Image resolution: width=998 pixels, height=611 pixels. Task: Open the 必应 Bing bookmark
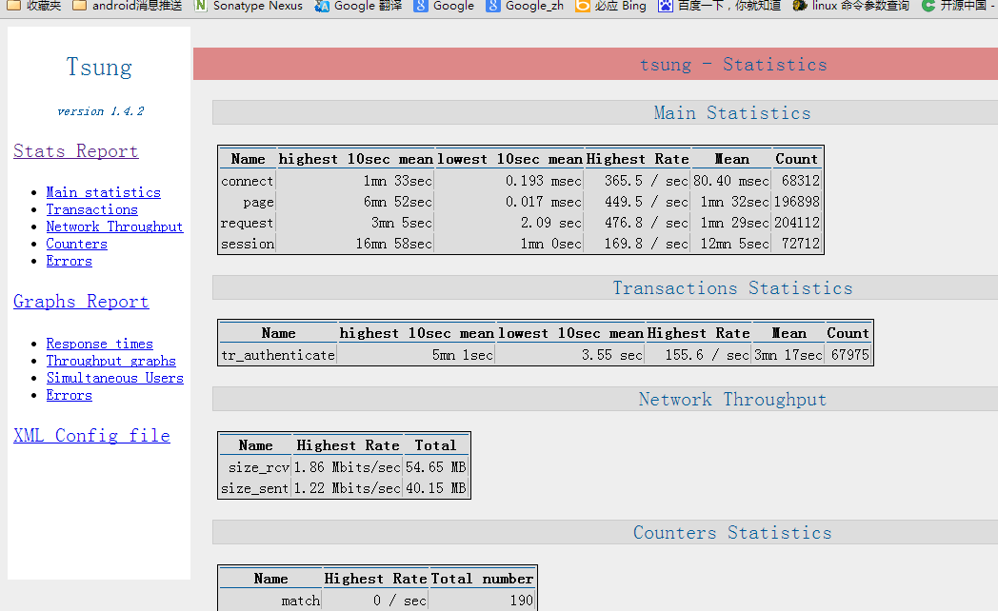coord(611,6)
